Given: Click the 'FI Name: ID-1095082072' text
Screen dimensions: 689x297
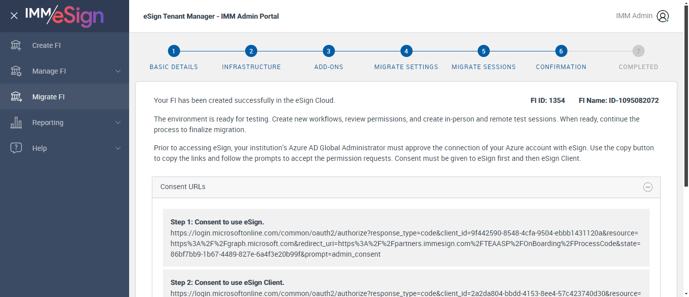Looking at the screenshot, I should coord(619,100).
